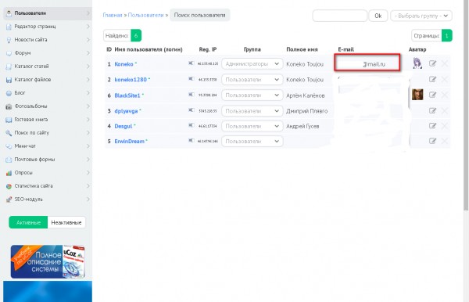Screen dimensions: 469x302
Task: Change group dropdown for ErwinDream
Action: [x=252, y=142]
